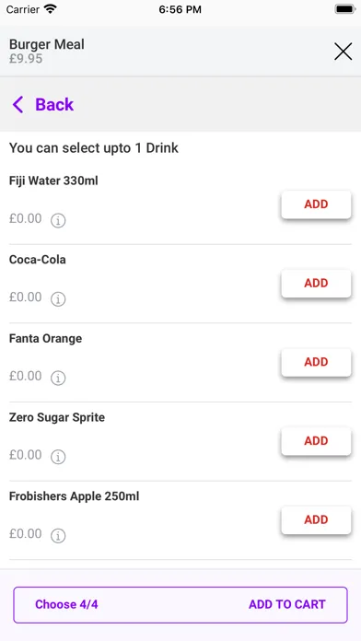Close the Burger Meal dialog with X
361x641 pixels.
tap(343, 52)
